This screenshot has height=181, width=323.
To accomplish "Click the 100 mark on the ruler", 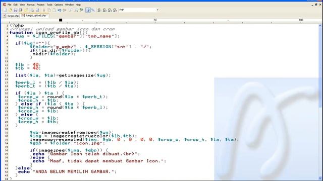I will 301,20.
